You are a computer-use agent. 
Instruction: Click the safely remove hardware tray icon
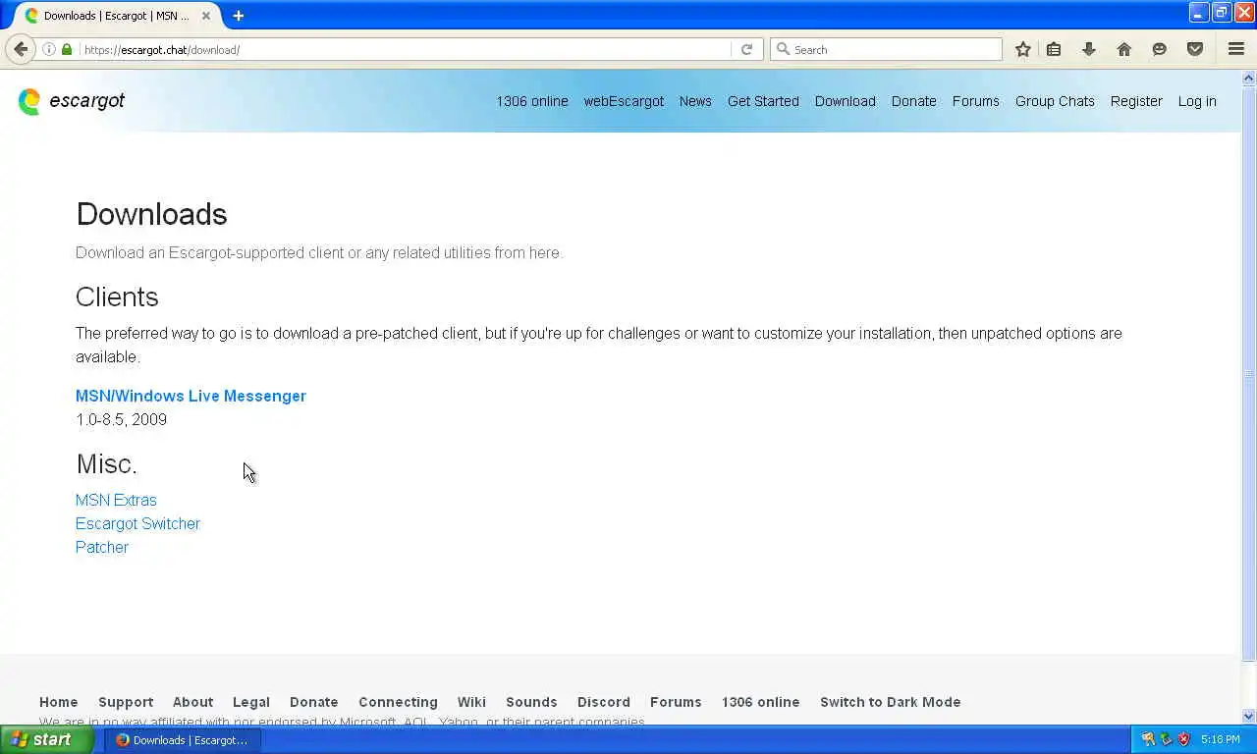[x=1166, y=739]
